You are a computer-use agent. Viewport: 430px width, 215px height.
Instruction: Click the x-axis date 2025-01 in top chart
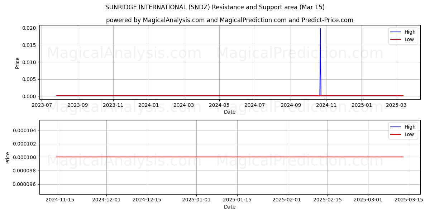coord(362,105)
